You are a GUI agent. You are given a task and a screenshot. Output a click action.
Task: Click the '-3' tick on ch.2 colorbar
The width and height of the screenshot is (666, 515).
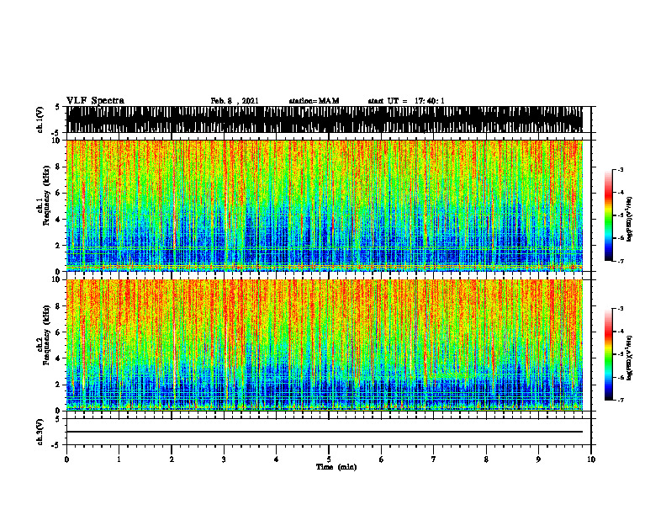tap(621, 309)
